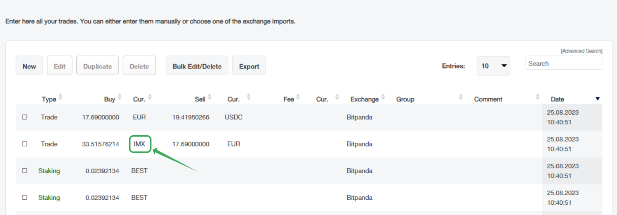The height and width of the screenshot is (215, 617).
Task: Sort by Comment column arrows
Action: tap(537, 97)
